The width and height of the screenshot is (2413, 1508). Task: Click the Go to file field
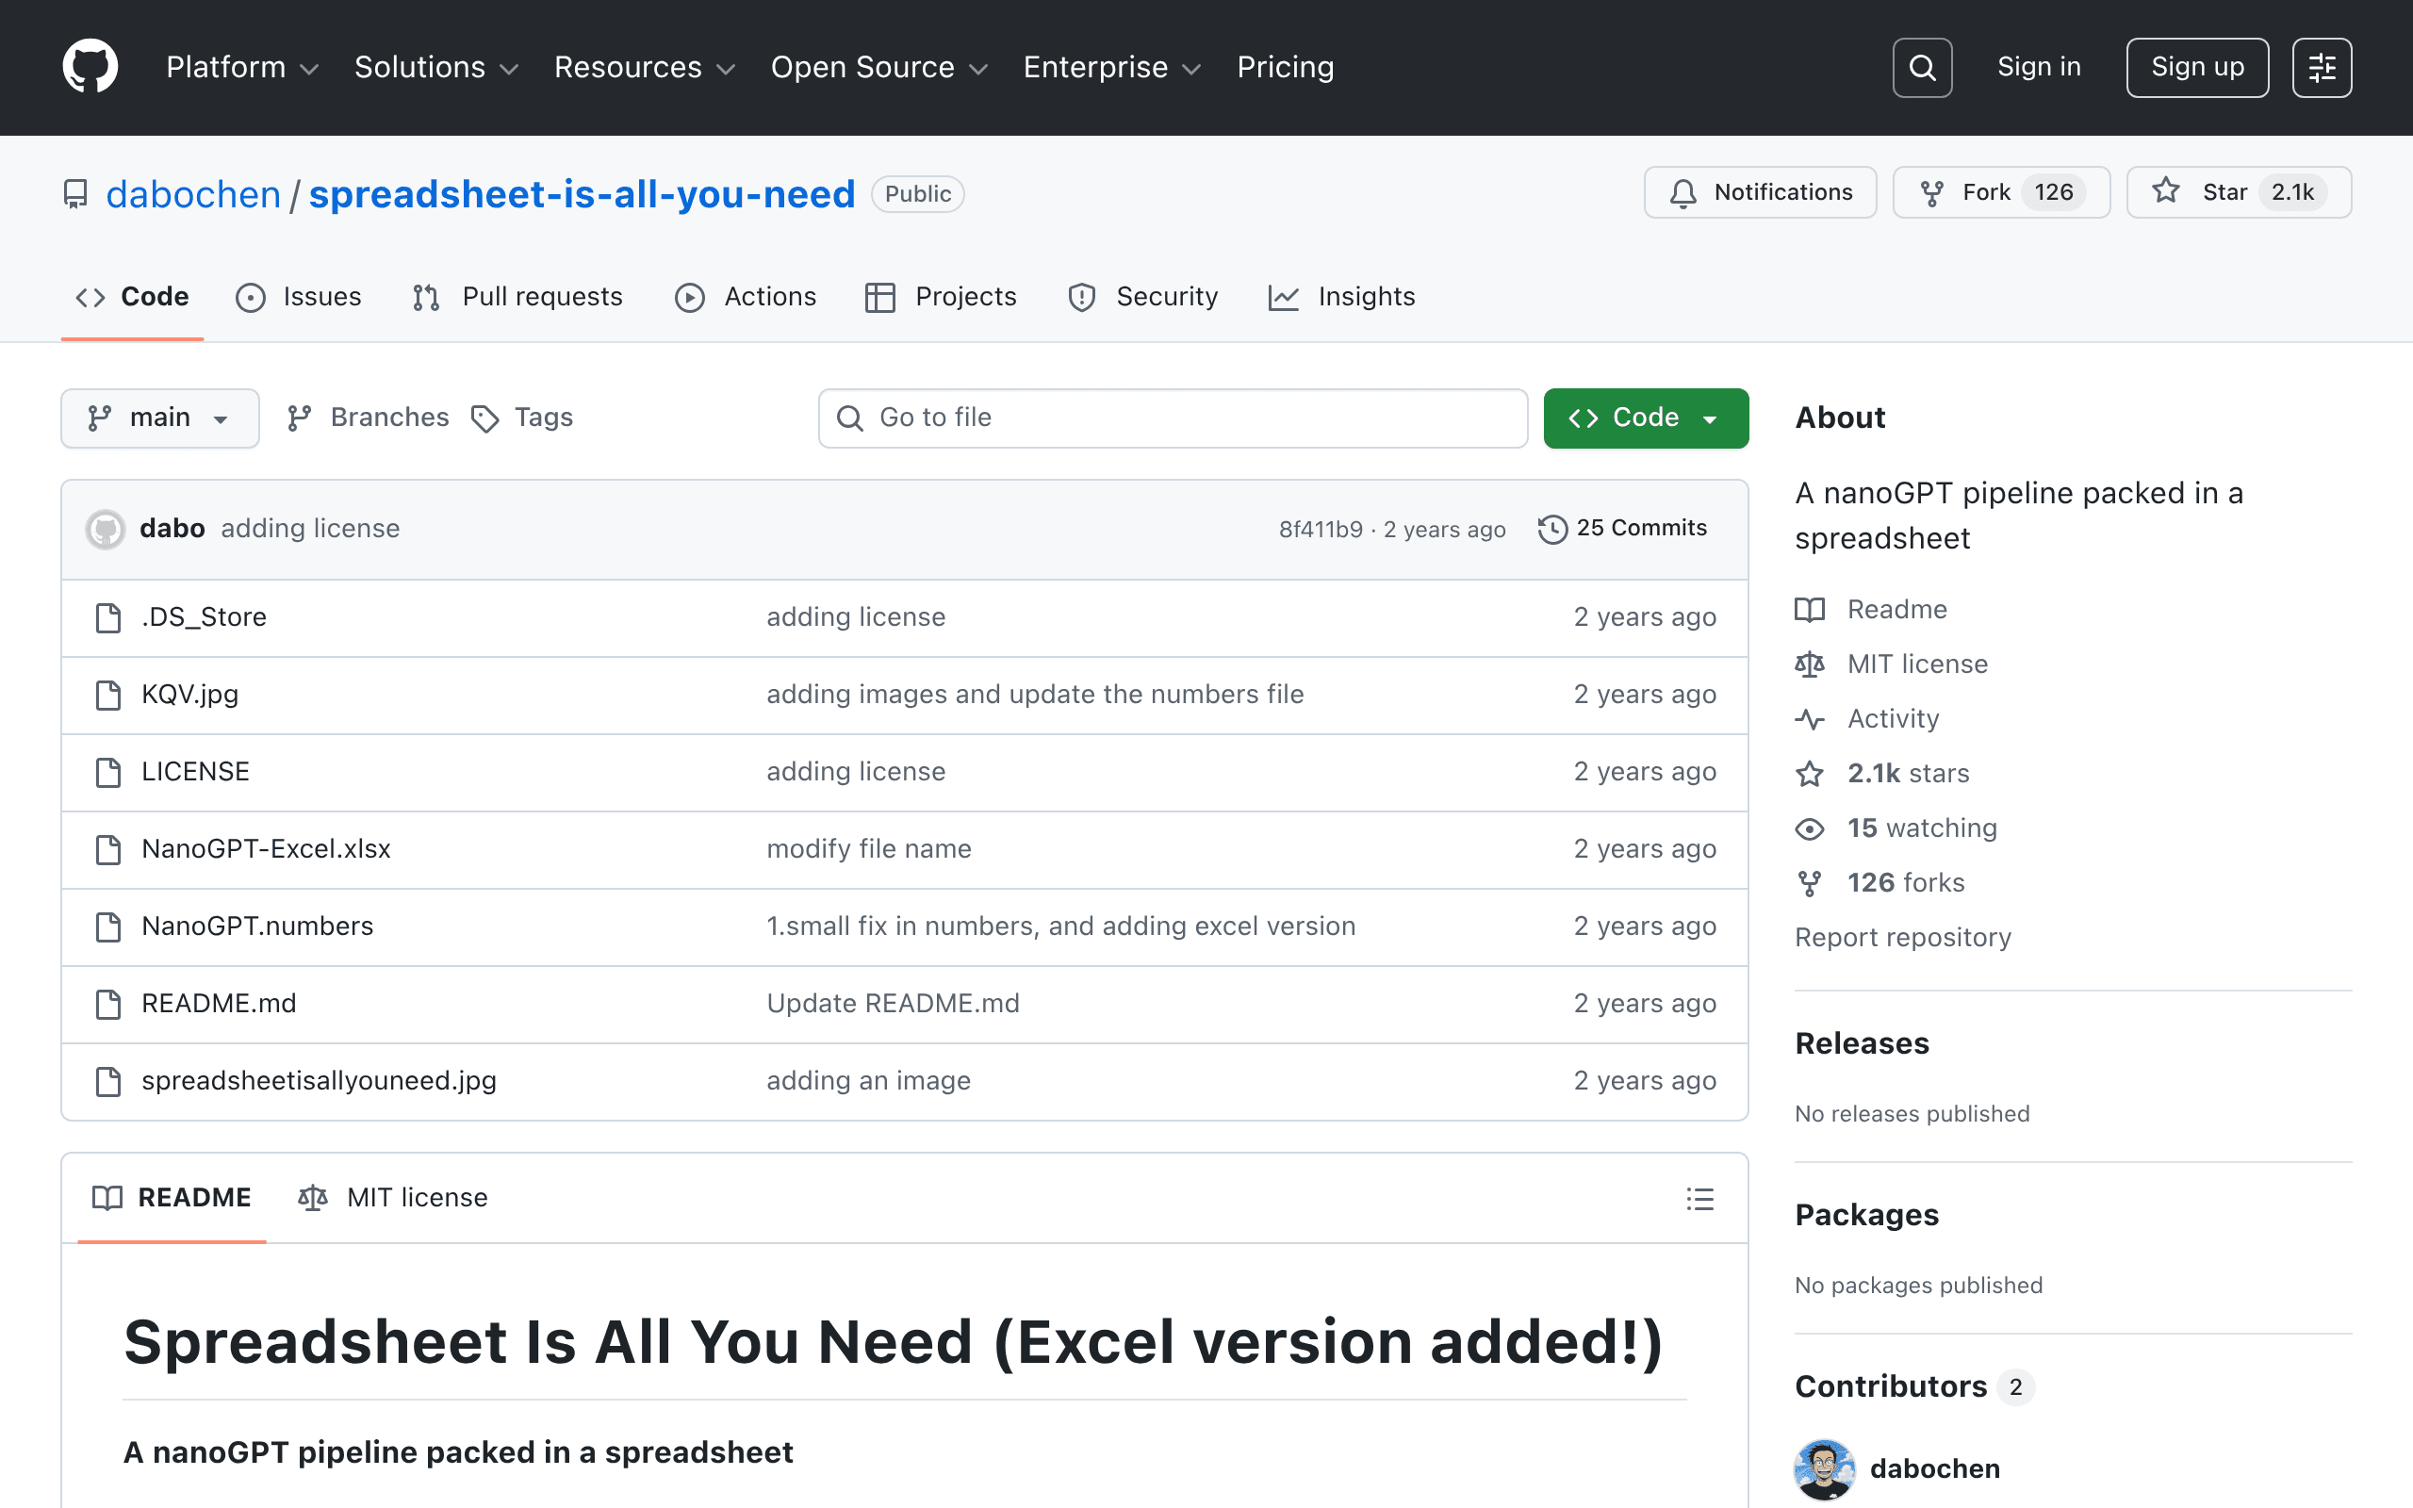pos(1173,418)
